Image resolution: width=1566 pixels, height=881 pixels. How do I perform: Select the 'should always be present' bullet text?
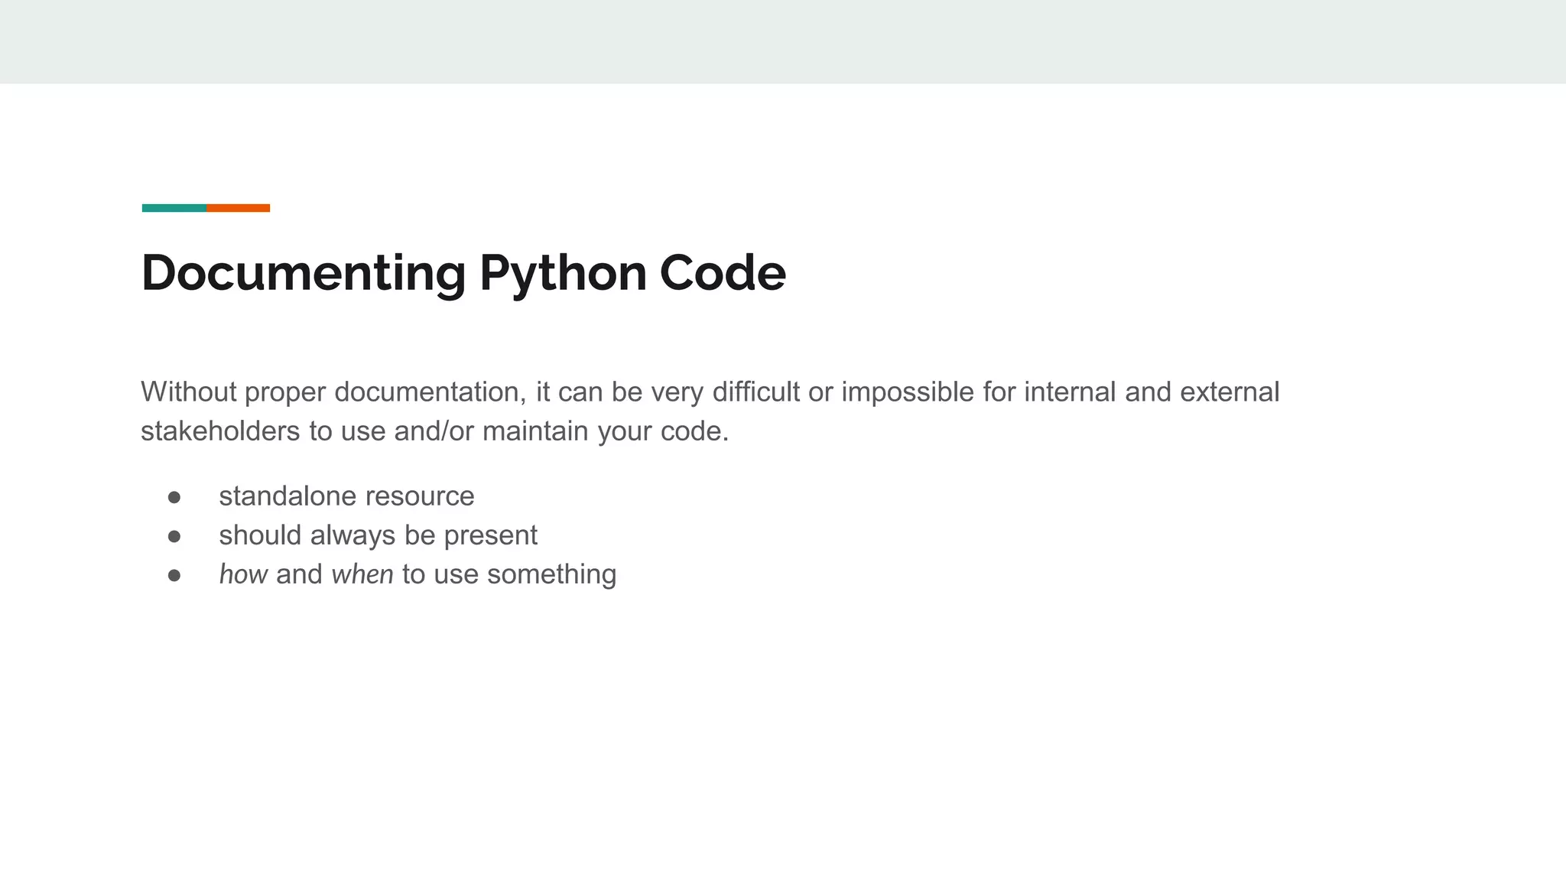[378, 535]
